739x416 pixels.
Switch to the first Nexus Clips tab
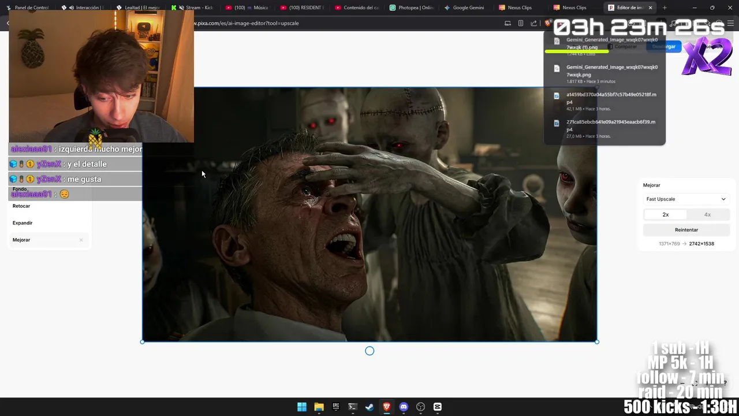(521, 8)
